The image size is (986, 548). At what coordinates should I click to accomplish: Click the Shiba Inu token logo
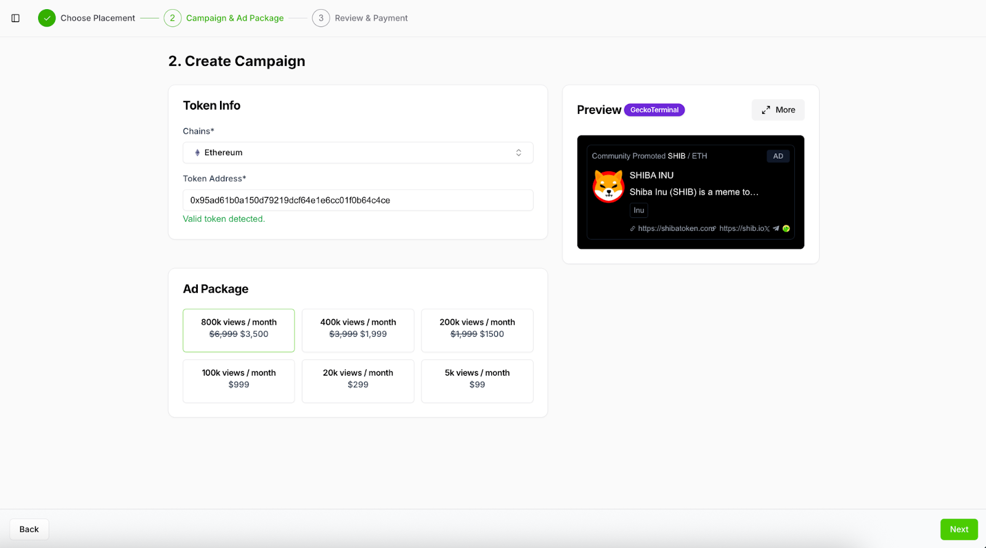pos(608,186)
